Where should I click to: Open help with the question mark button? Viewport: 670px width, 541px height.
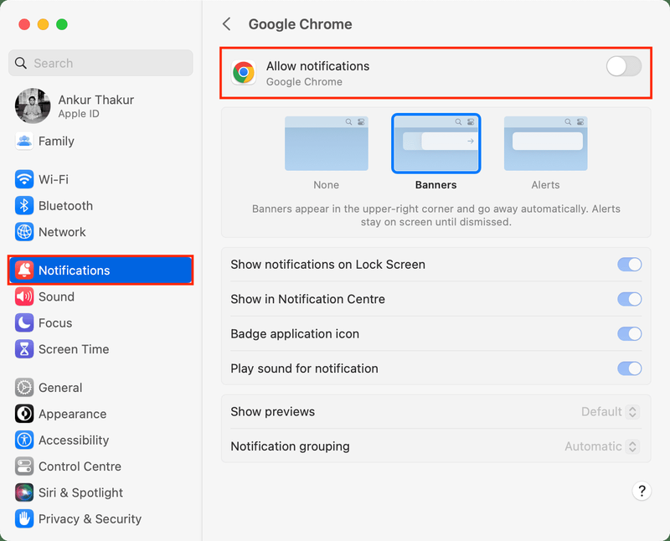[x=642, y=491]
